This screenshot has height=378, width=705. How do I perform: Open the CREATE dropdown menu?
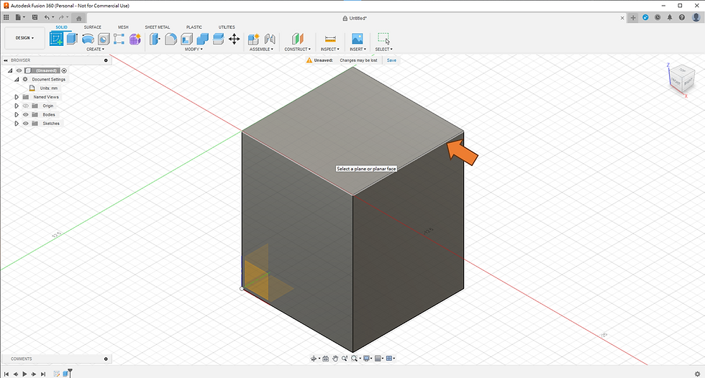click(95, 50)
